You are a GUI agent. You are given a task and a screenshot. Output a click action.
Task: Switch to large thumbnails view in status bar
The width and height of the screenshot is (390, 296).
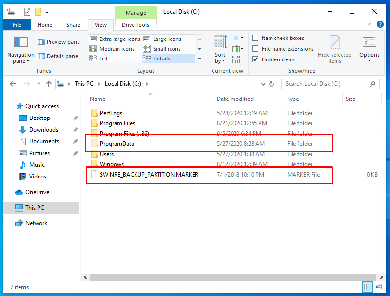pos(378,287)
